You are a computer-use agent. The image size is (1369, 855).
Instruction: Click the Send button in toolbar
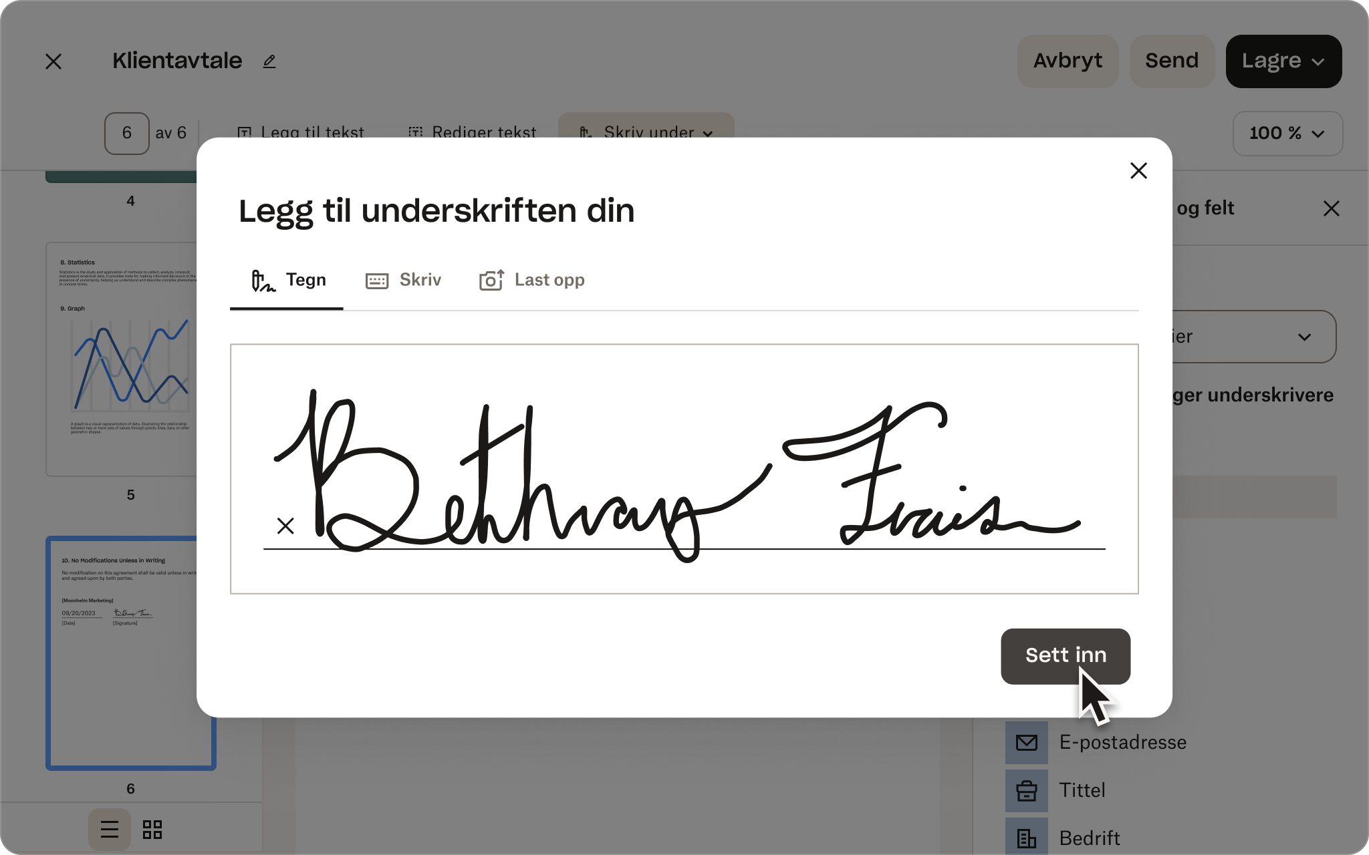(1171, 61)
